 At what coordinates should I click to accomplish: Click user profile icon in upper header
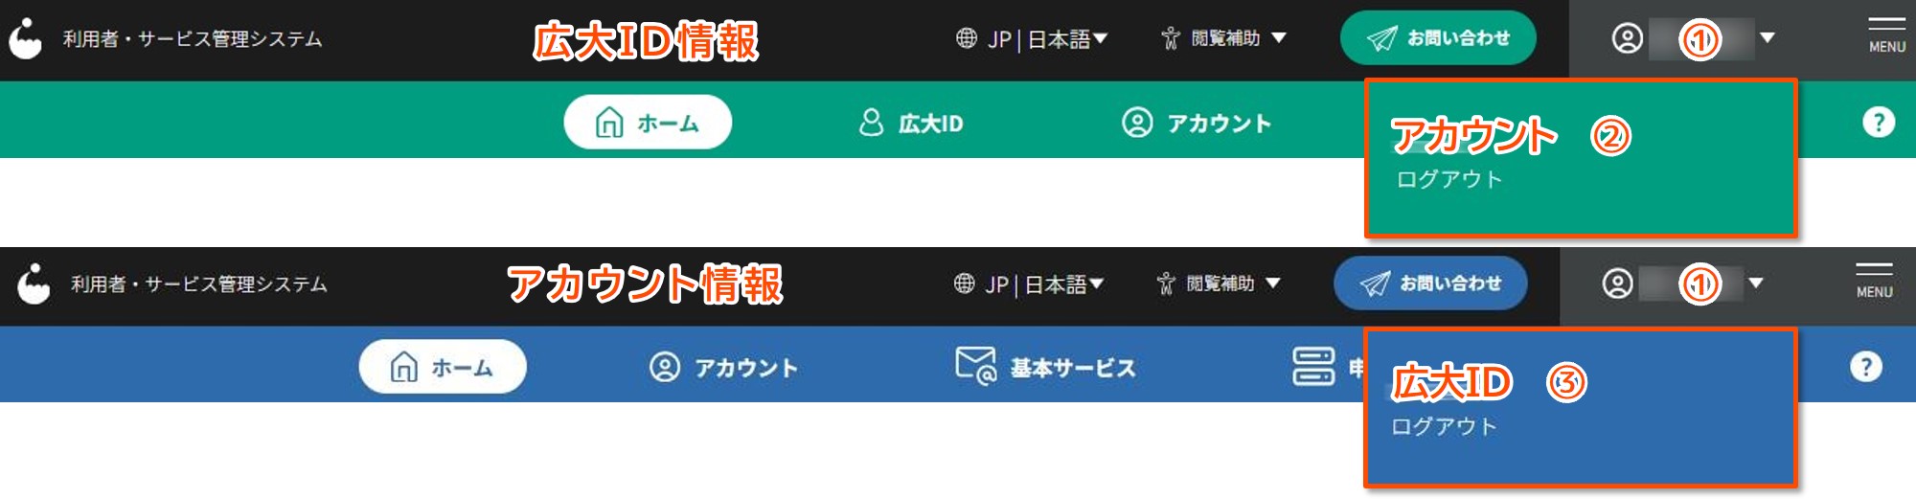pyautogui.click(x=1627, y=38)
